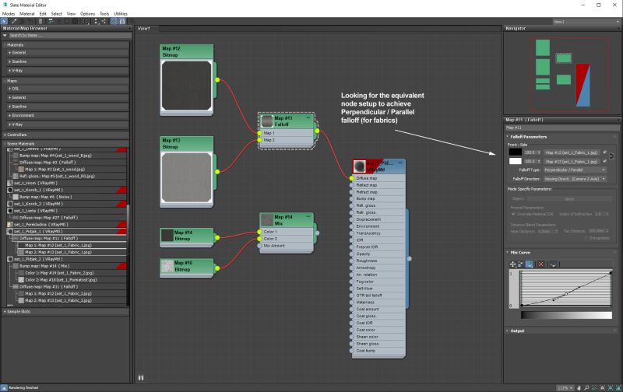
Task: Click the Reset curves icon in Mix Curve
Action: point(553,264)
